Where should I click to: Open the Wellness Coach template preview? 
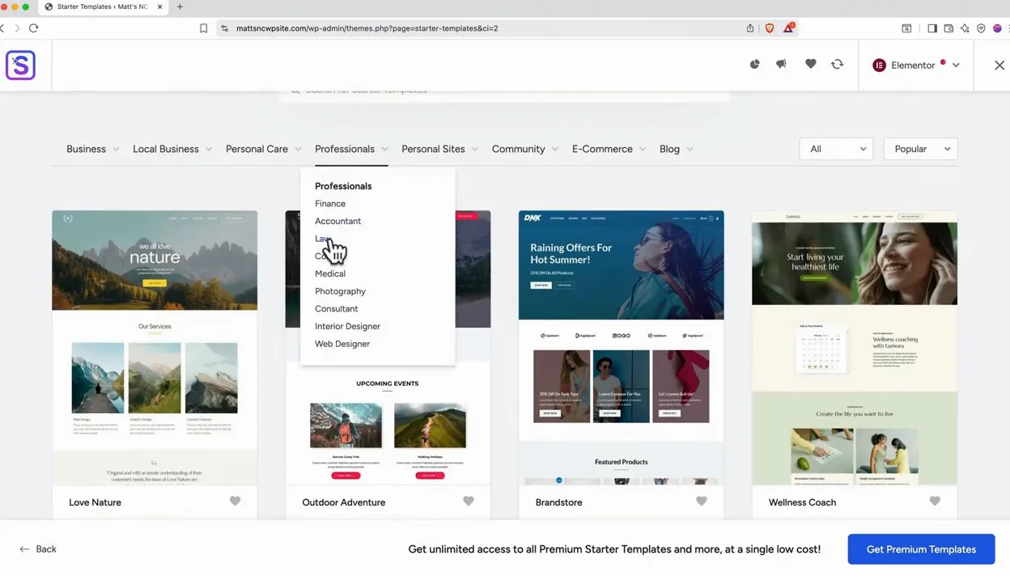tap(854, 348)
